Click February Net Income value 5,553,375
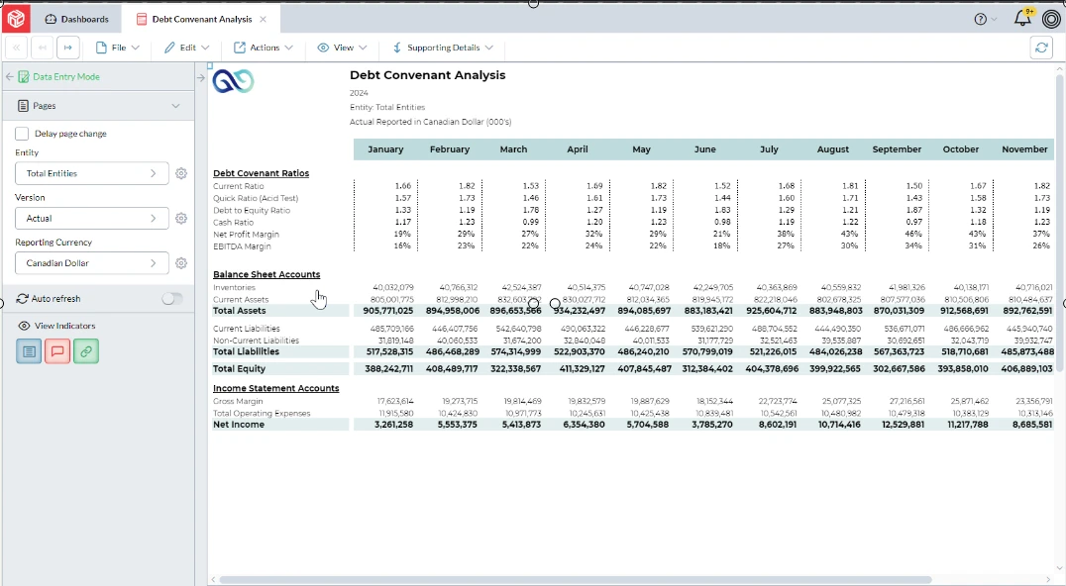Viewport: 1066px width, 586px height. pos(458,425)
